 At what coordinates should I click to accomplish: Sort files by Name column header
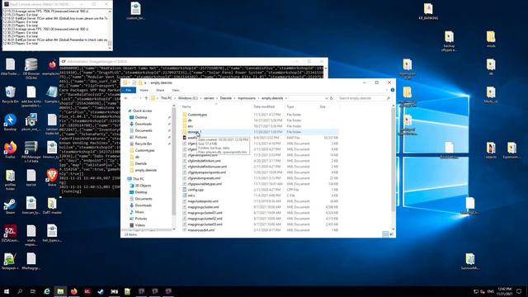pyautogui.click(x=186, y=106)
